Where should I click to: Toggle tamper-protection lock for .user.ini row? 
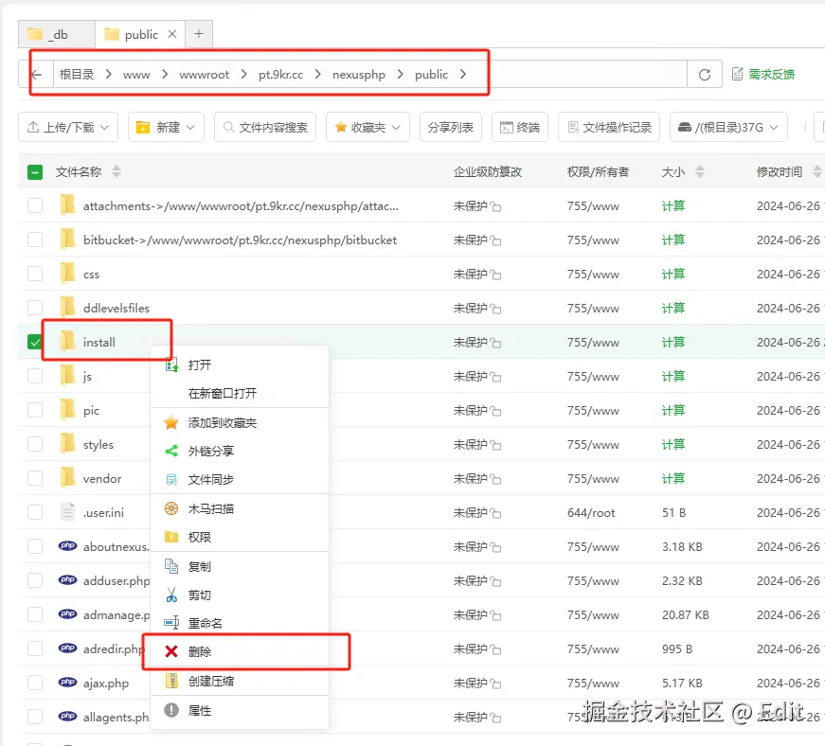pyautogui.click(x=495, y=514)
